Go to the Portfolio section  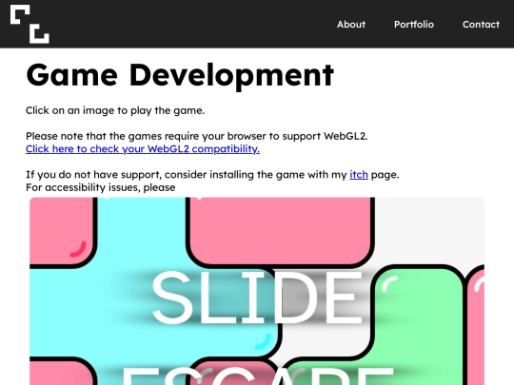pyautogui.click(x=414, y=24)
